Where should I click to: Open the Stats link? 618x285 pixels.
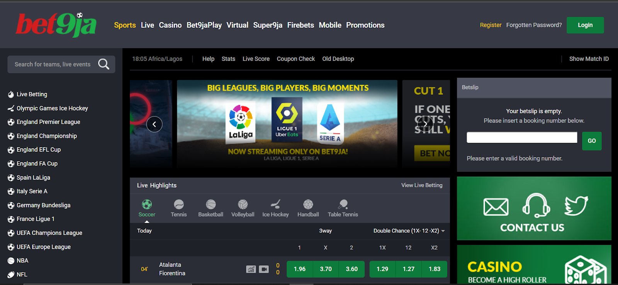(x=228, y=59)
